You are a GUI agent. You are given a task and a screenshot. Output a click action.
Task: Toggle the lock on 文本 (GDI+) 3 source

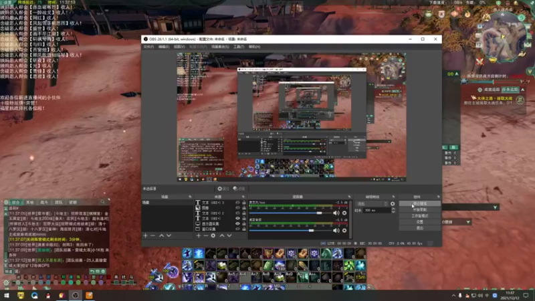[244, 203]
